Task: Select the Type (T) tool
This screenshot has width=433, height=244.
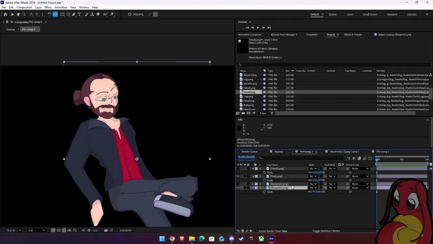Action: [x=79, y=14]
